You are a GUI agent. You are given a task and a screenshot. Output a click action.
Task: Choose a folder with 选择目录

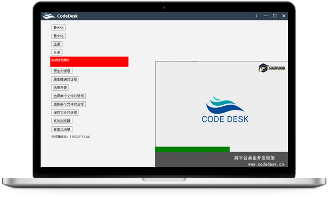point(60,88)
